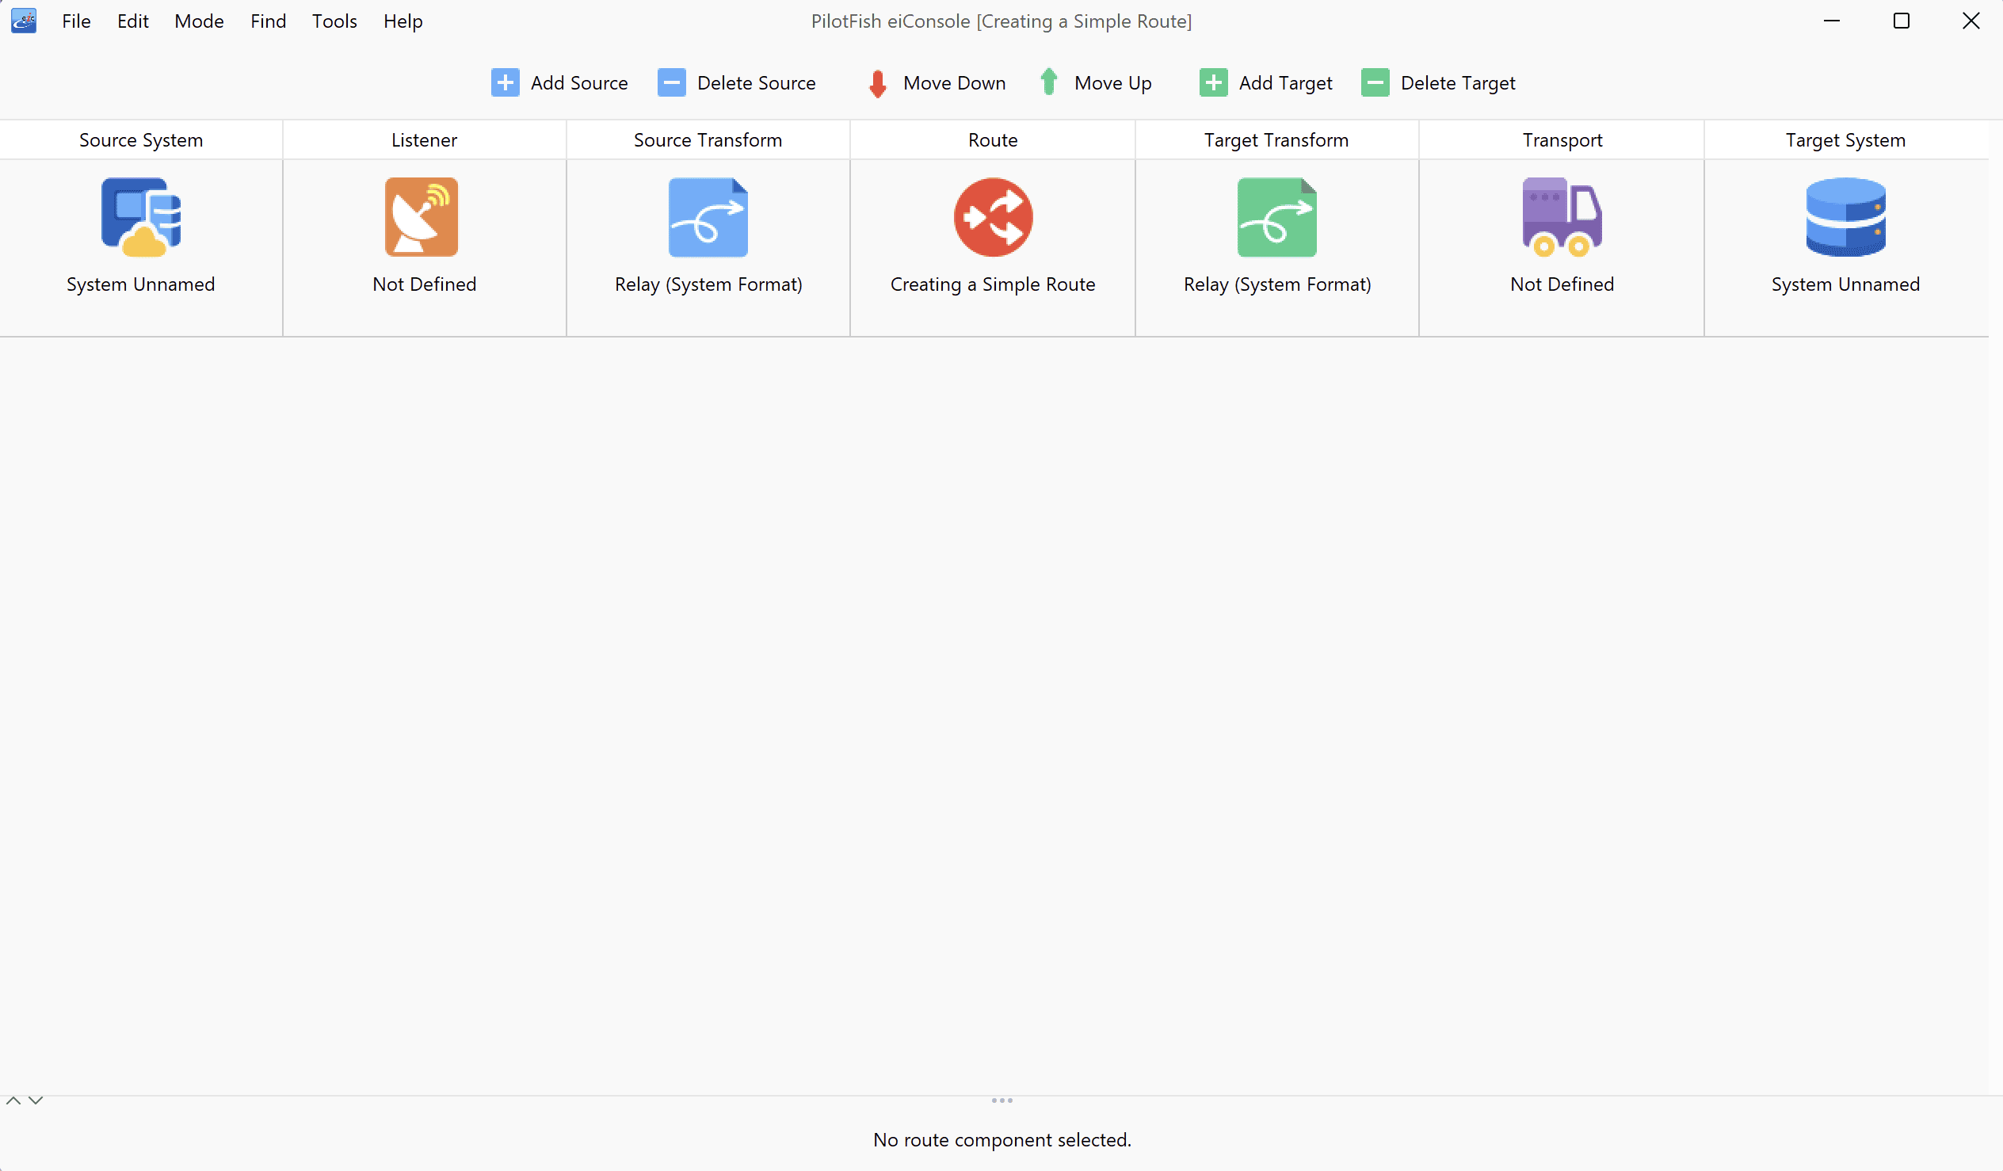Click the Add Source button label
2003x1171 pixels.
click(579, 82)
